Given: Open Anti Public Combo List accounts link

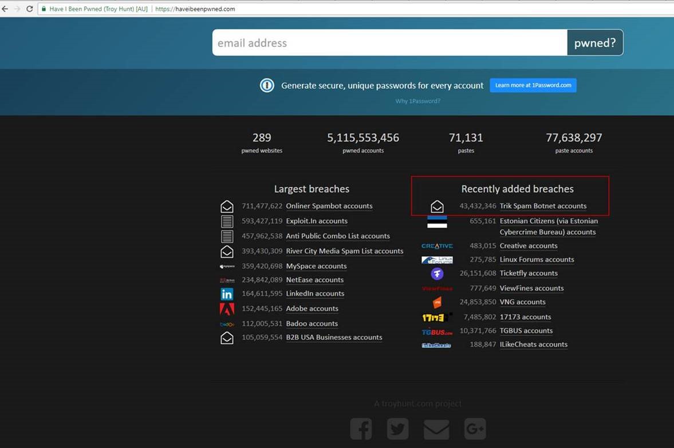Looking at the screenshot, I should click(x=338, y=236).
